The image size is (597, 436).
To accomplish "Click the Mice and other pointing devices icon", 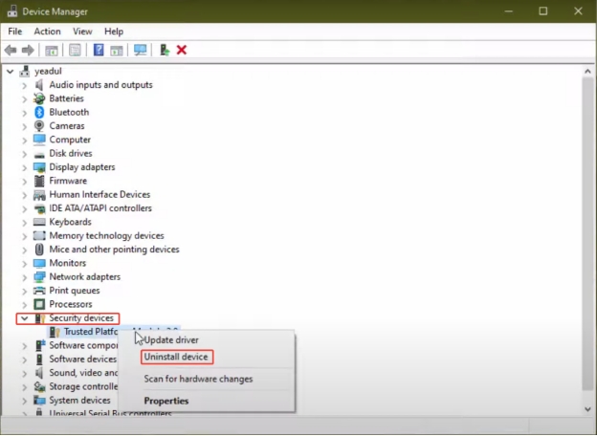I will (39, 250).
